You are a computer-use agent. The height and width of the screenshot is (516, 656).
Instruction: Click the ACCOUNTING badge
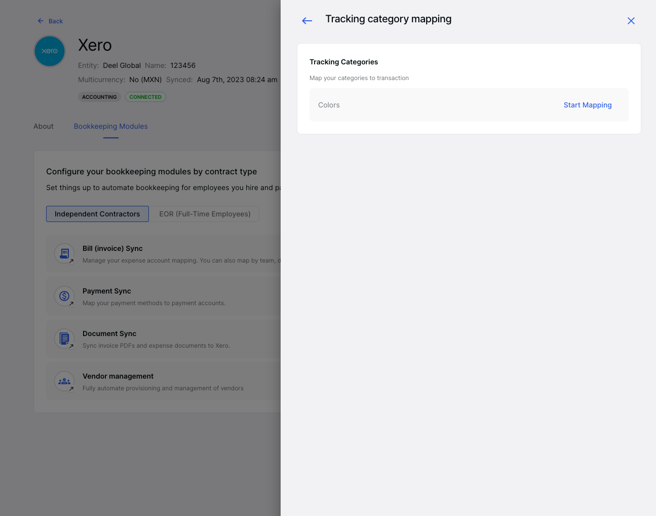click(99, 97)
